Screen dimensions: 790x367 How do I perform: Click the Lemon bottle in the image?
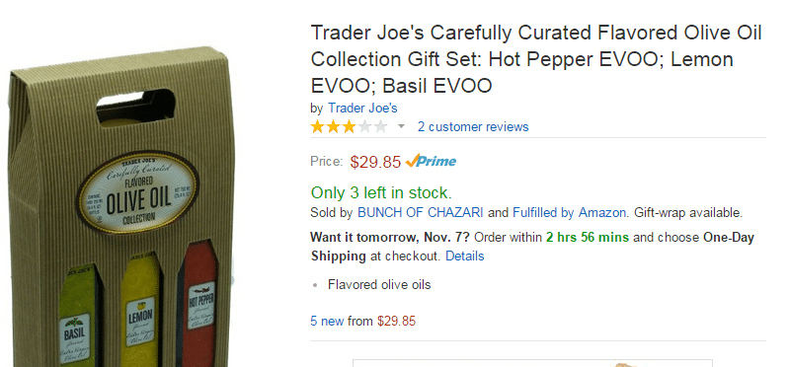(x=140, y=310)
